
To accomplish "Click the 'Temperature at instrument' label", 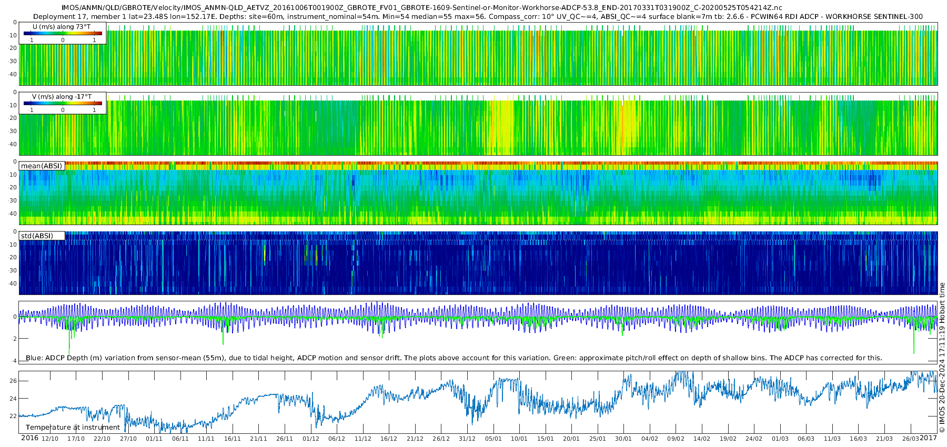I will [73, 428].
